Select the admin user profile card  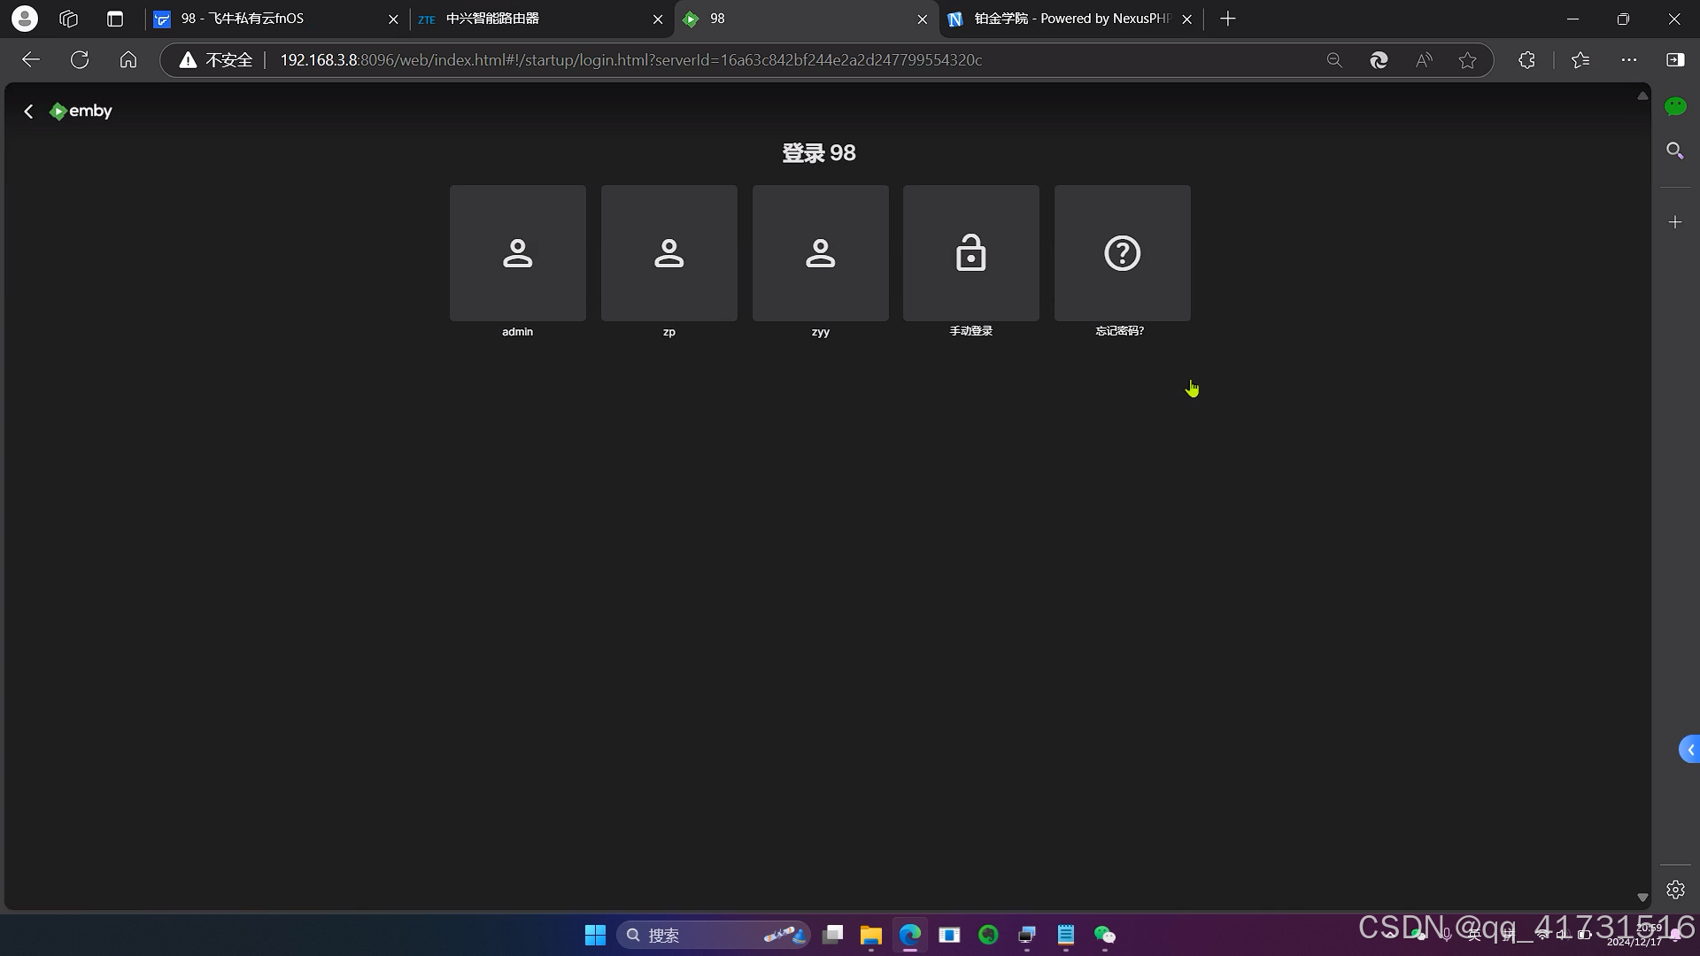click(x=517, y=253)
